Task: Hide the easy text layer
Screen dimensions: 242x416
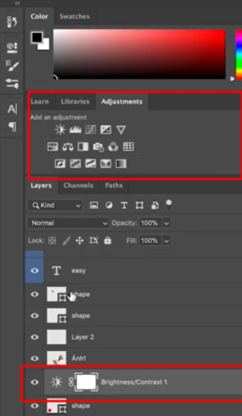Action: pyautogui.click(x=34, y=270)
